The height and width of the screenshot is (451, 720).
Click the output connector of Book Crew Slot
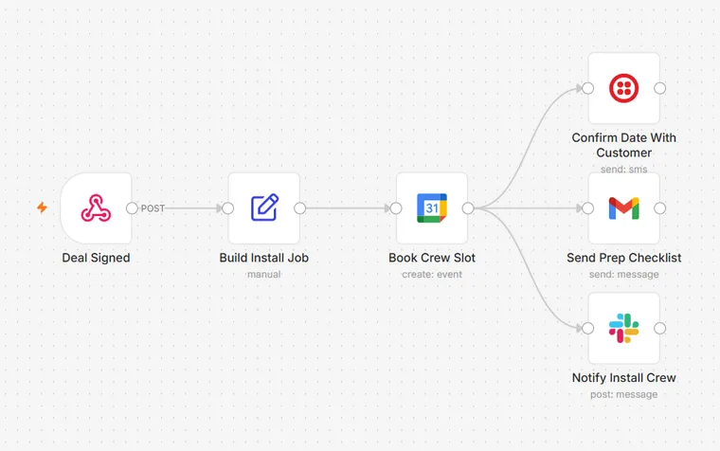click(468, 208)
